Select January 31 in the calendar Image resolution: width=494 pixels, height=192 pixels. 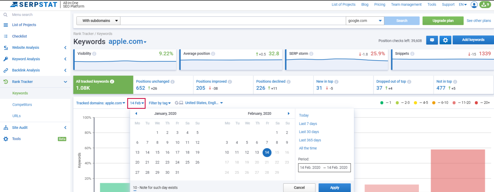click(177, 172)
